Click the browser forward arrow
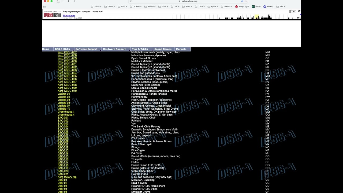343x193 pixels. point(74,1)
